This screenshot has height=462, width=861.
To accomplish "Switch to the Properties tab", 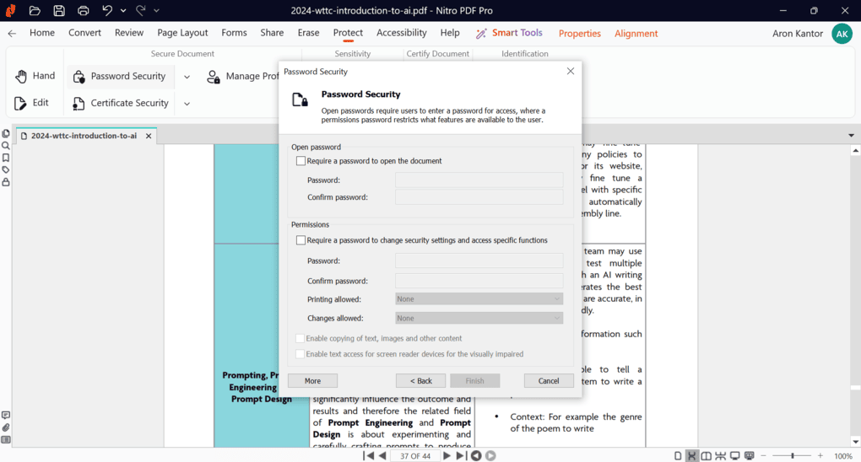I will click(579, 34).
